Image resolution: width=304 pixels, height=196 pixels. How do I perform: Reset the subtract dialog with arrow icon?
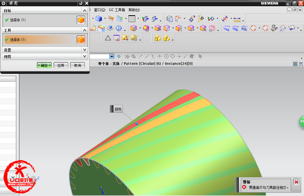(81, 3)
